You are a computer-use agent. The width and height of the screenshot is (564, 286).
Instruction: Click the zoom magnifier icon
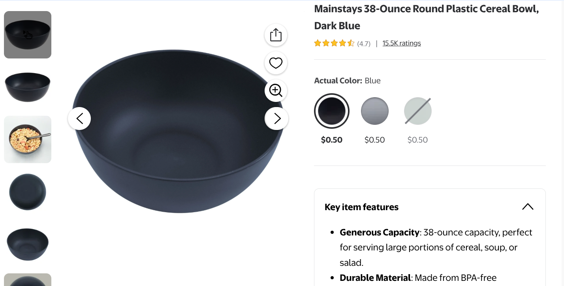(x=276, y=90)
